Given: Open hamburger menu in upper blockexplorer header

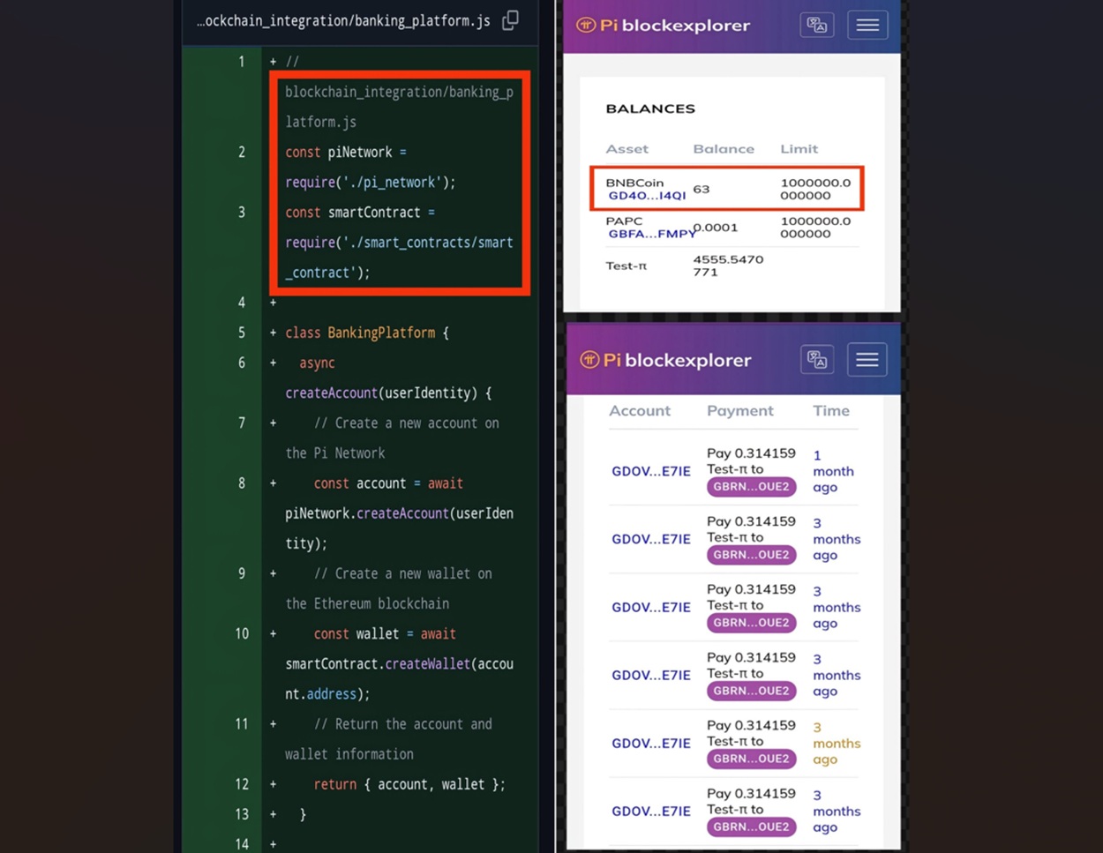Looking at the screenshot, I should (867, 26).
